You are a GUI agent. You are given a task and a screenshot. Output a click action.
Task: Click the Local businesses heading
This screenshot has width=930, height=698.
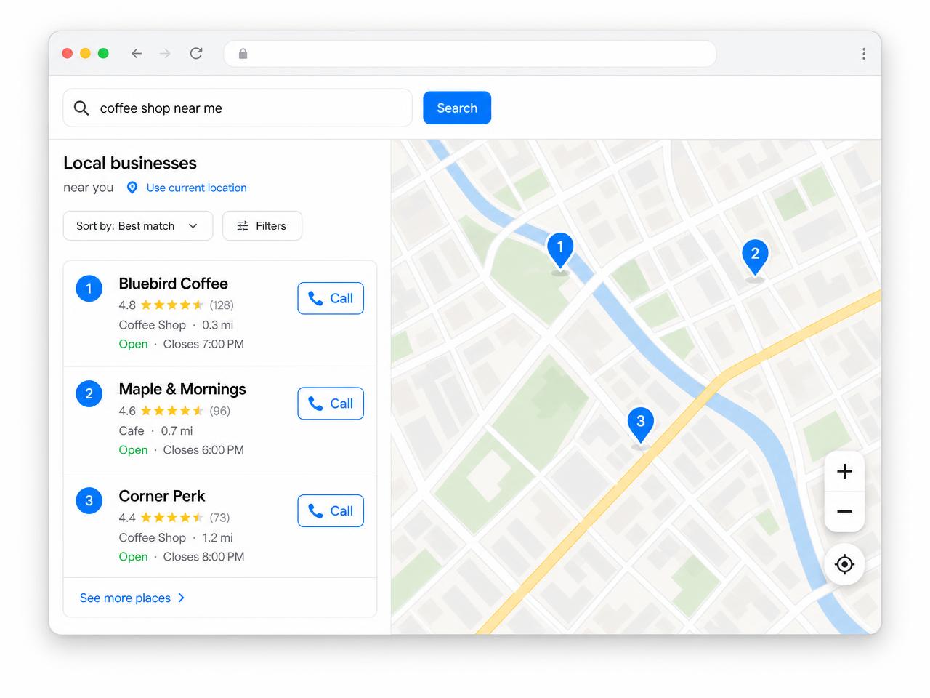pyautogui.click(x=130, y=163)
